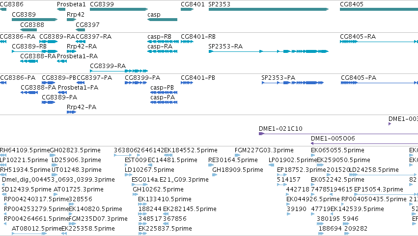
Task: Select the casp gene bar
Action: click(x=163, y=20)
